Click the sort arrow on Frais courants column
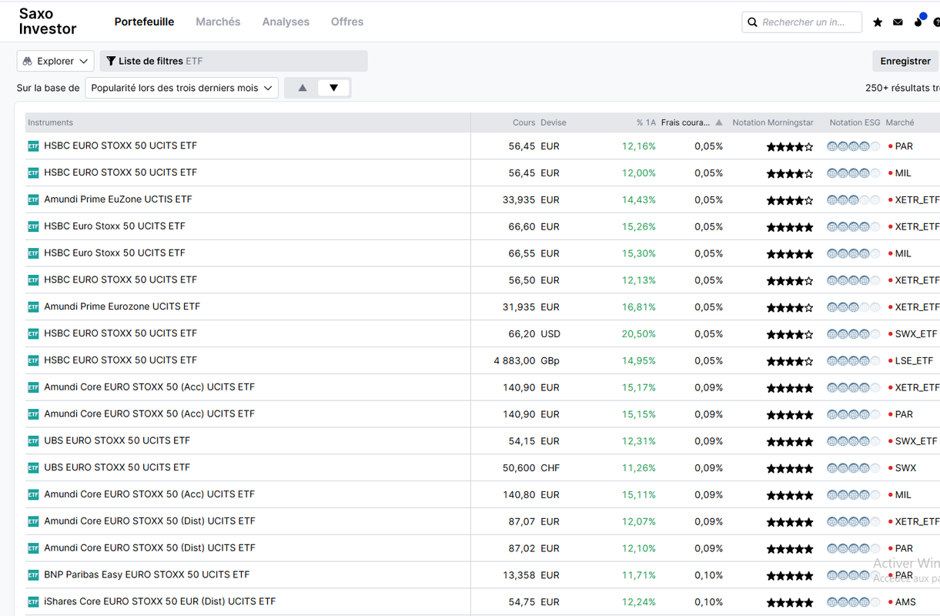This screenshot has height=616, width=940. point(719,122)
